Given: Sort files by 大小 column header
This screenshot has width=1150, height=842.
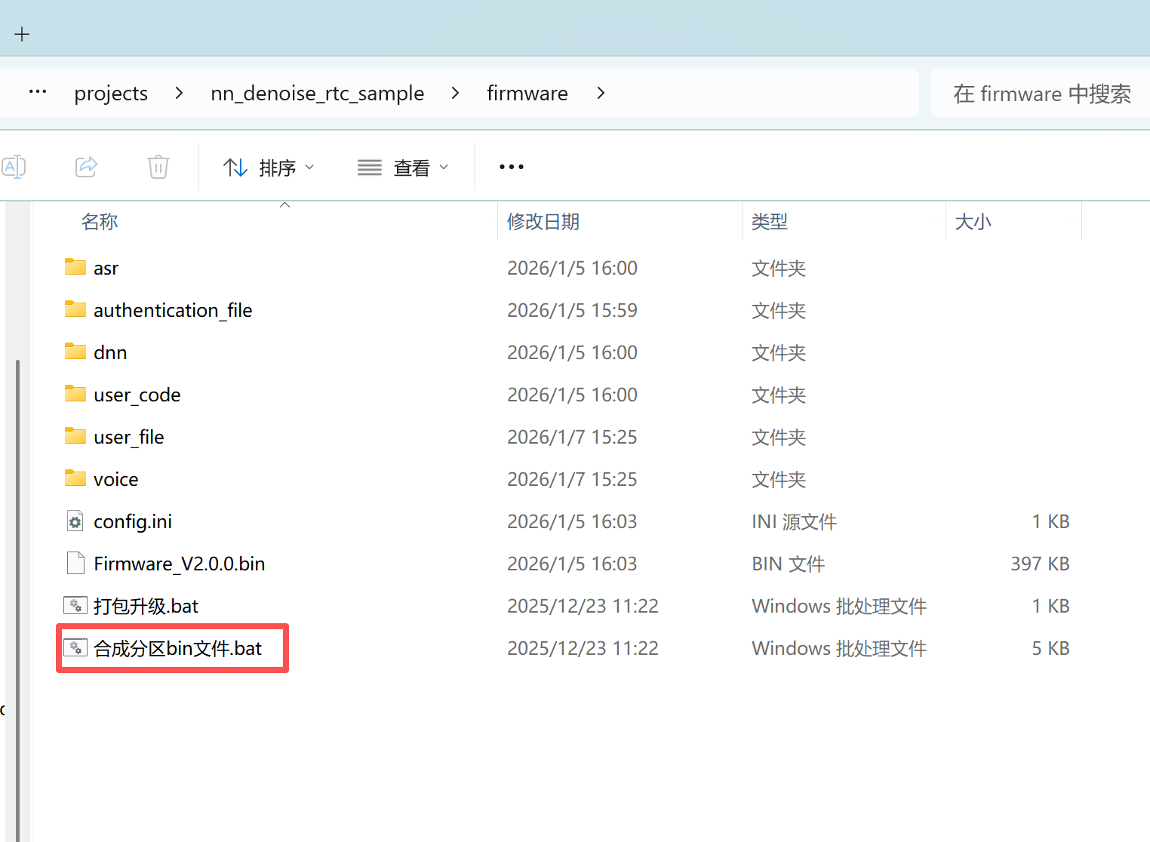Looking at the screenshot, I should tap(973, 222).
